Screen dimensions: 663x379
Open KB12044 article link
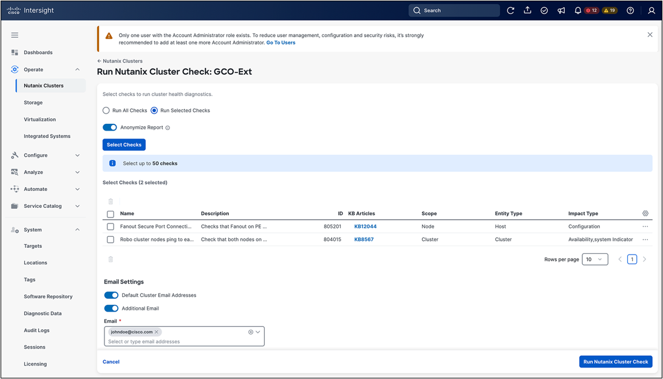(x=365, y=227)
